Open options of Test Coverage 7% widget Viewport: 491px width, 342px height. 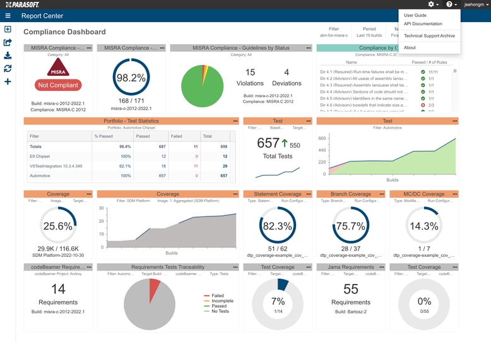[x=309, y=267]
